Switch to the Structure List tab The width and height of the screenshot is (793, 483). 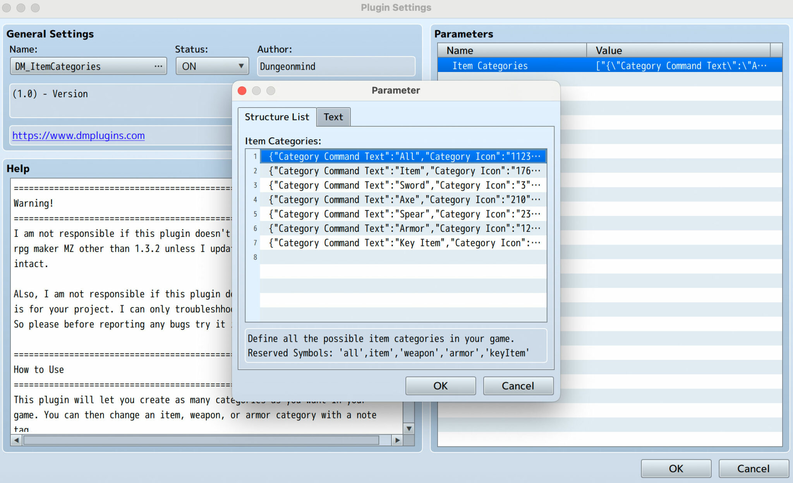point(277,117)
